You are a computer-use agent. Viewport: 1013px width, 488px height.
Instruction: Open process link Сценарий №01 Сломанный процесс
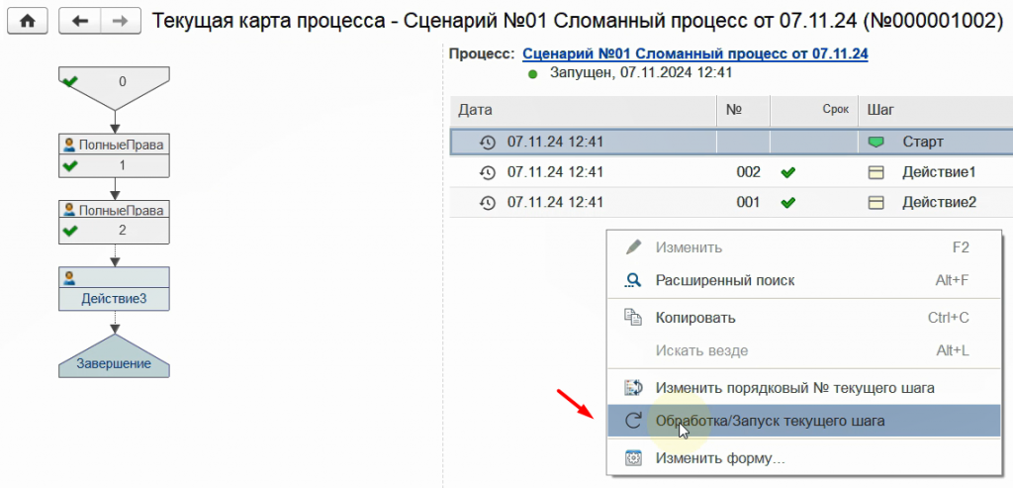click(x=694, y=54)
